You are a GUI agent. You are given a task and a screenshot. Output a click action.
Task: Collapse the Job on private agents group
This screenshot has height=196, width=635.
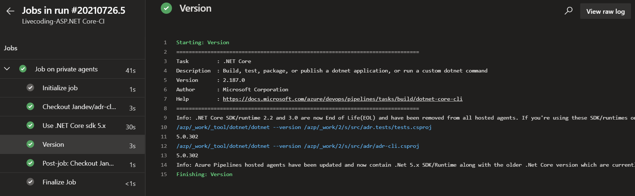pyautogui.click(x=7, y=68)
